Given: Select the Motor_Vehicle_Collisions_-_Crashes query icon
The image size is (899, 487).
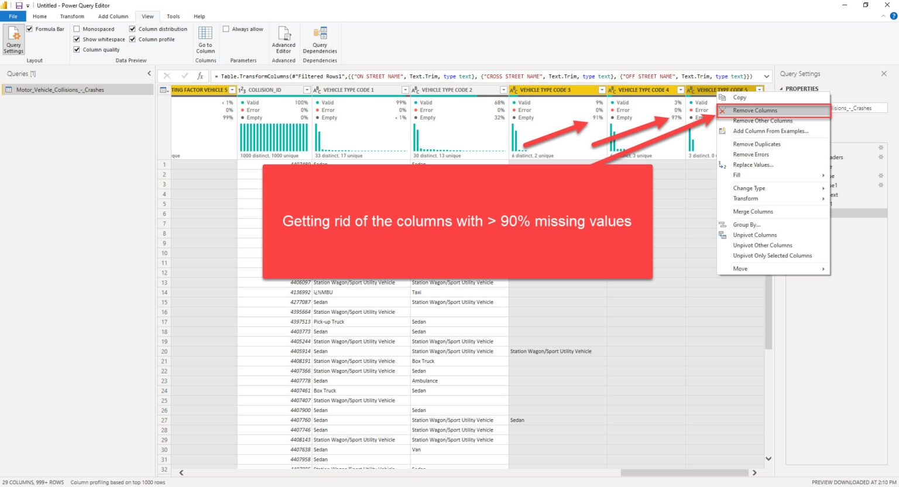Looking at the screenshot, I should 9,89.
